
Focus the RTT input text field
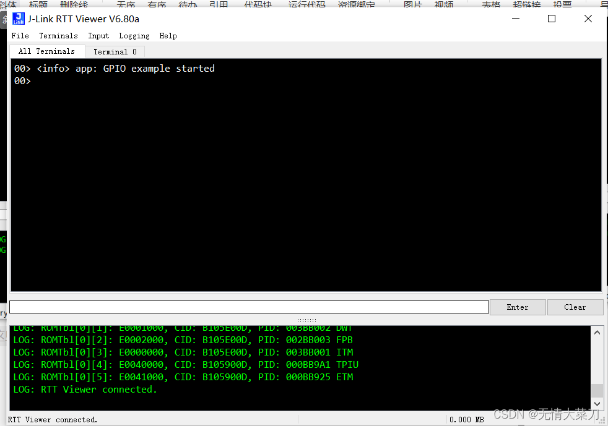click(x=249, y=307)
